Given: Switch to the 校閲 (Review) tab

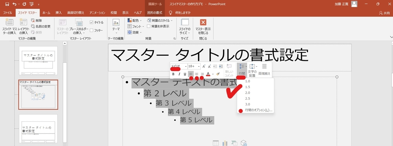Looking at the screenshot, I should [114, 12].
